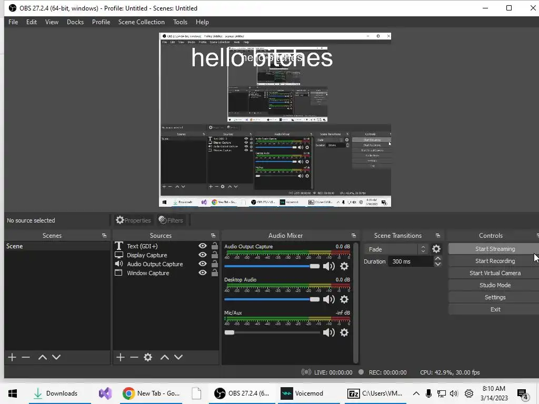Toggle visibility of Text (GDI+) source
This screenshot has width=539, height=404.
click(203, 246)
